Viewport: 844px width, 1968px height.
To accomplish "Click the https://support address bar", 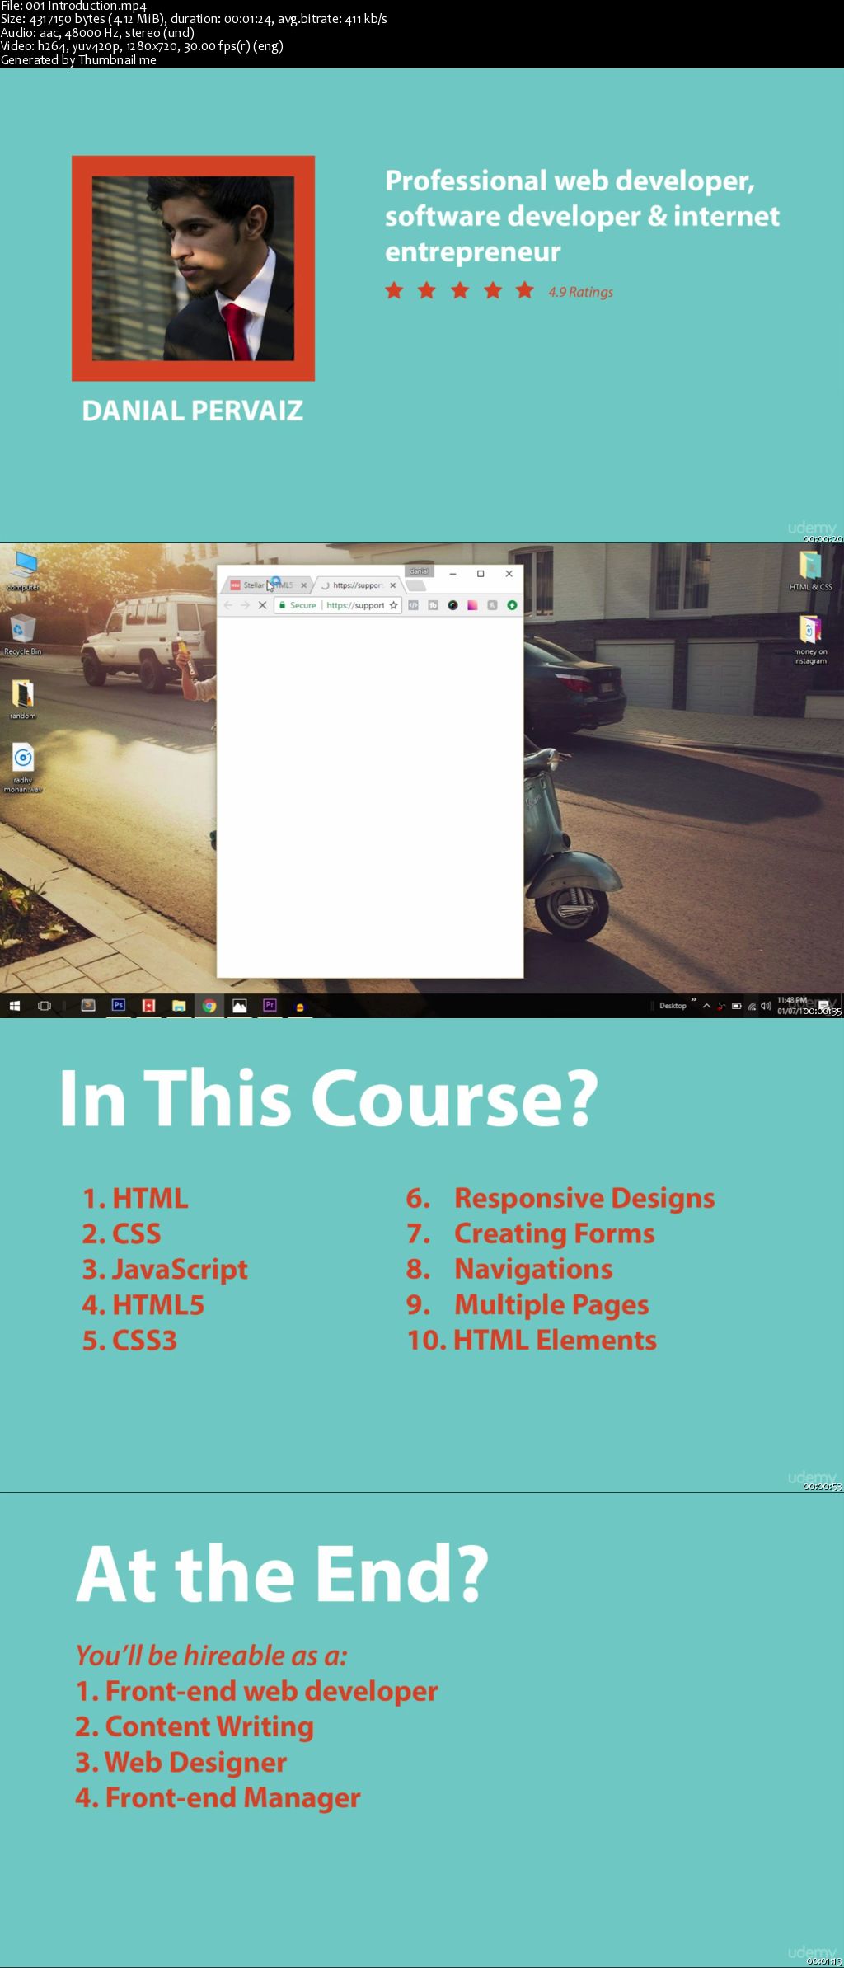I will [x=355, y=605].
